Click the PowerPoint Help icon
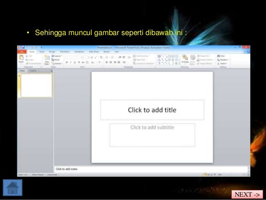 coord(248,52)
